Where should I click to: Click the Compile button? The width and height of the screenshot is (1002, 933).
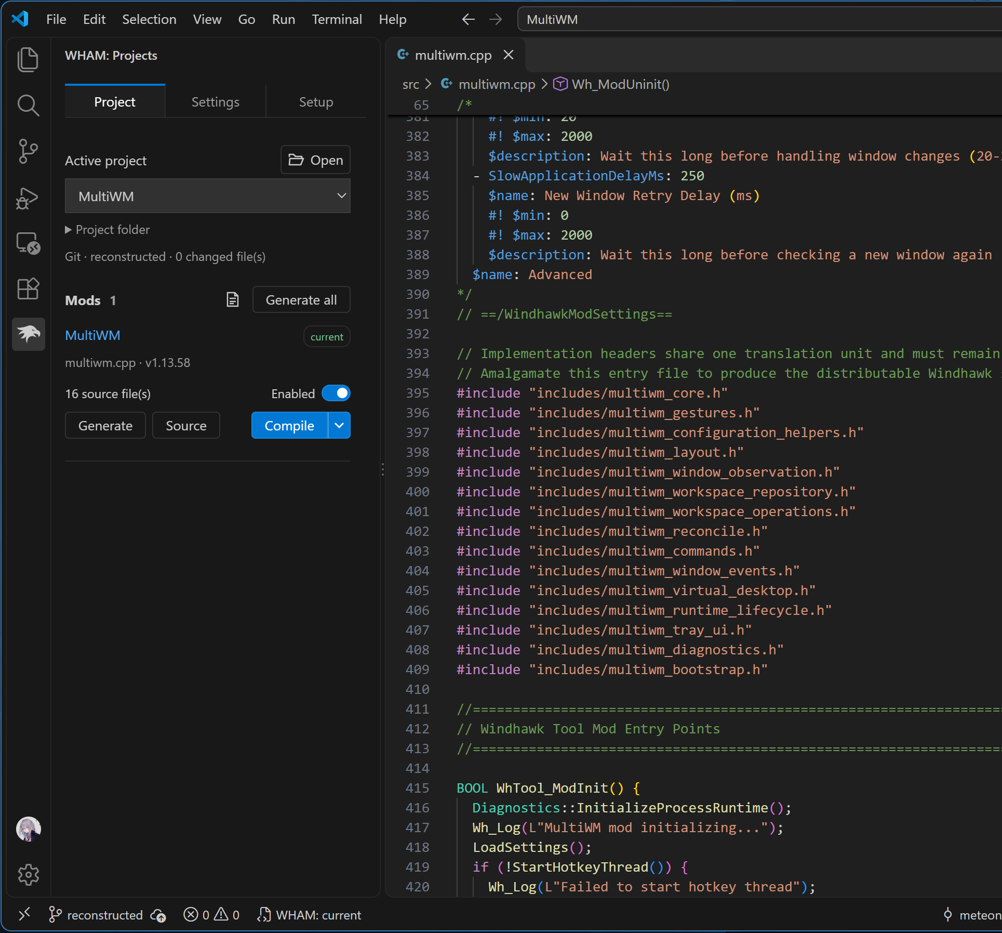289,426
